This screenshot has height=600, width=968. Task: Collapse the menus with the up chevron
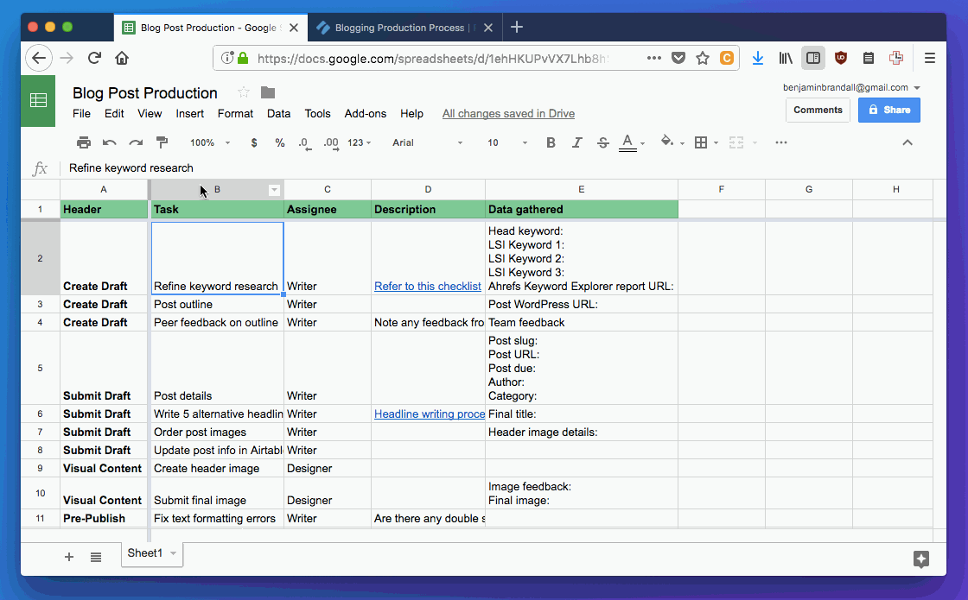tap(907, 142)
